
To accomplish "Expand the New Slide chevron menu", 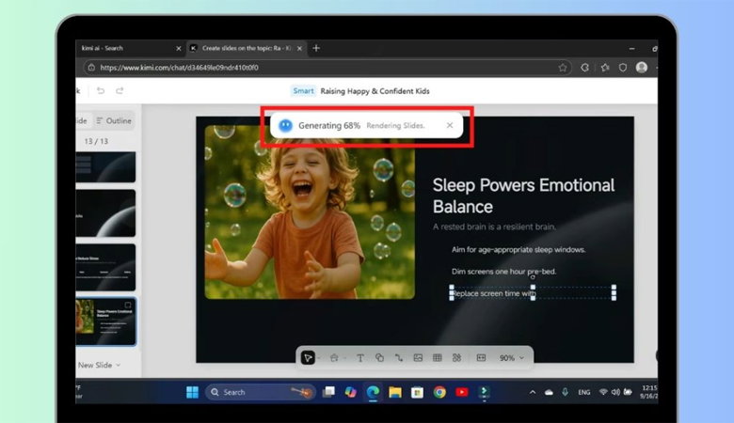I will (118, 365).
